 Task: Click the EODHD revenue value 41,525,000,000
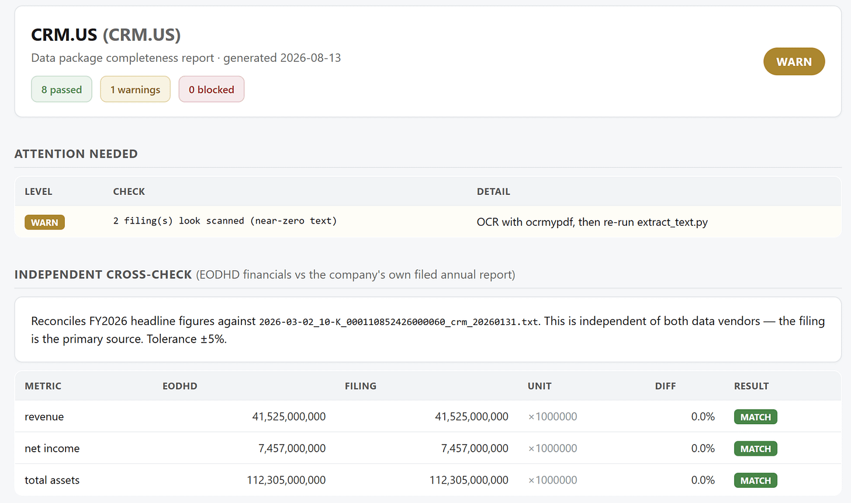pos(289,417)
